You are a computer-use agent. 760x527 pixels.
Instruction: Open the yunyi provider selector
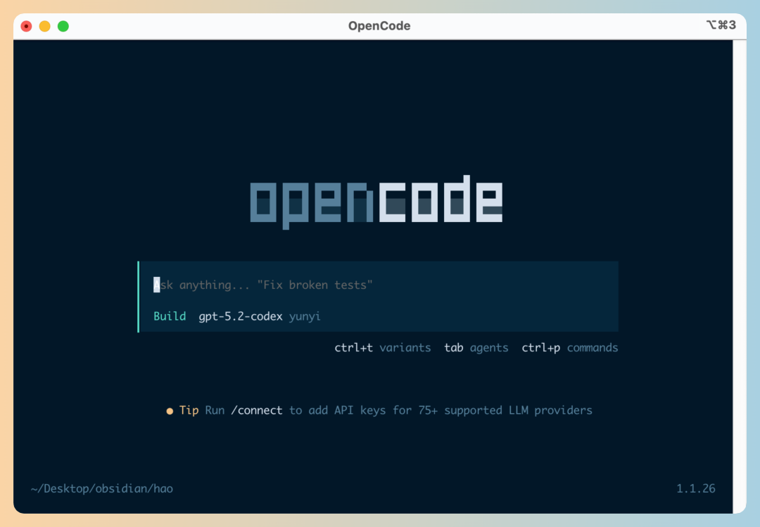click(304, 316)
